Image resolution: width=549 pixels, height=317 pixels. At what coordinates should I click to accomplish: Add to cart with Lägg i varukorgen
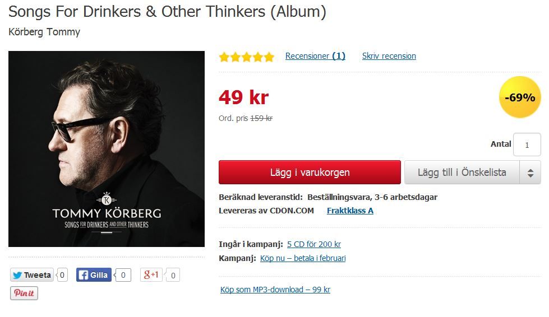tap(310, 173)
